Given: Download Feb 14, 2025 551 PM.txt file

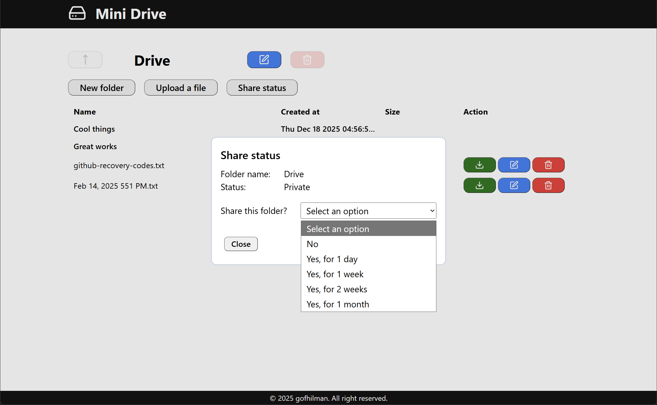Looking at the screenshot, I should 479,185.
